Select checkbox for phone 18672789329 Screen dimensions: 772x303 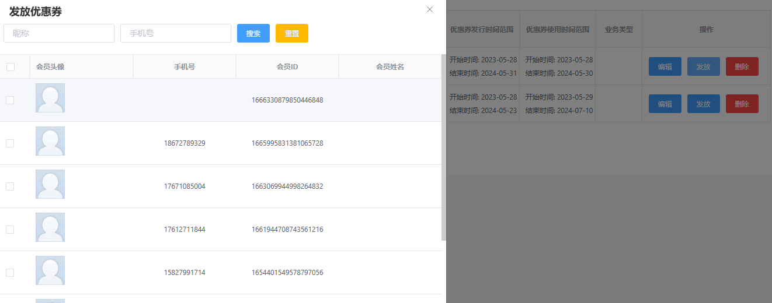10,143
